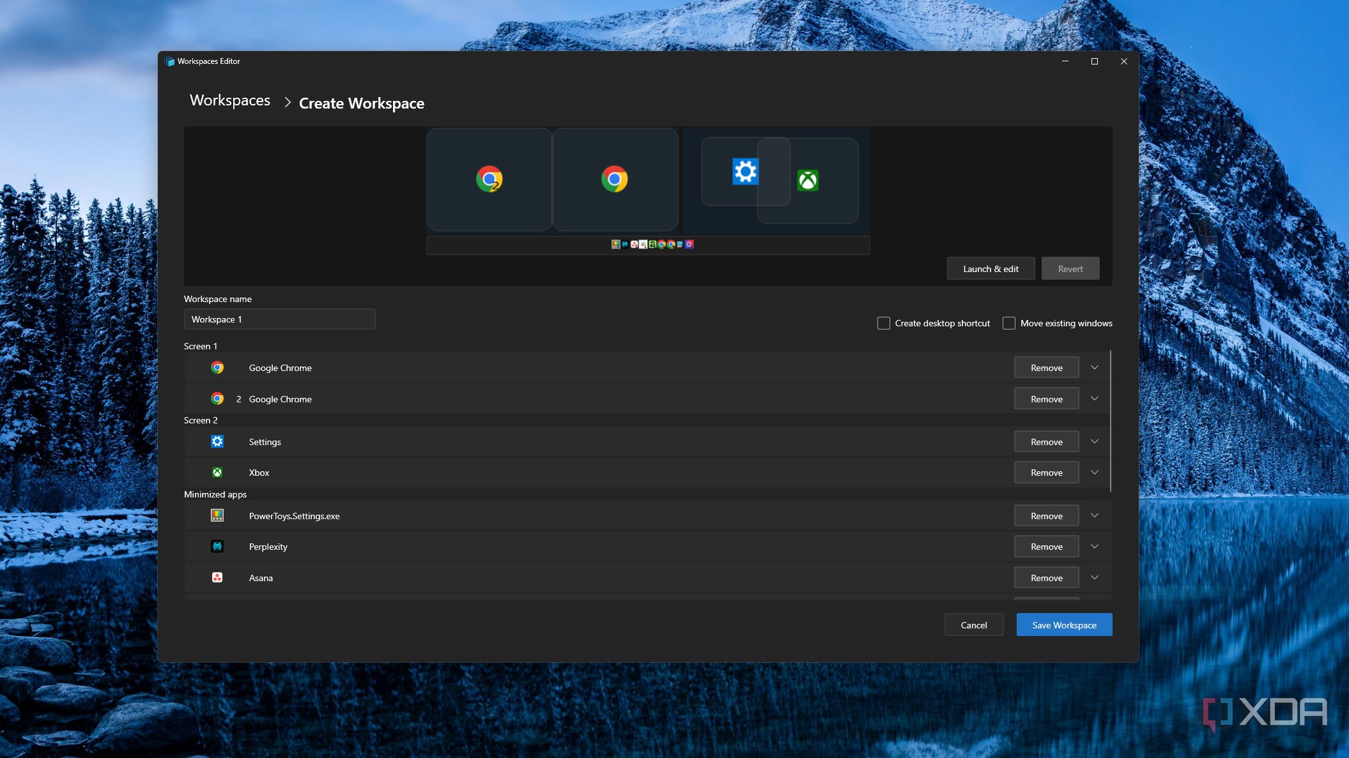Click the app list vertical scrollbar
Viewport: 1349px width, 758px height.
click(x=1111, y=421)
